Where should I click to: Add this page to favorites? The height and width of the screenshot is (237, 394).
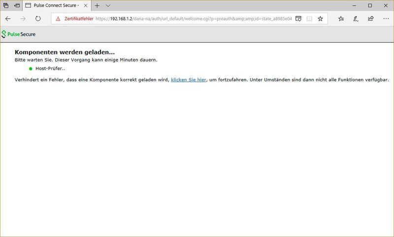click(x=320, y=19)
